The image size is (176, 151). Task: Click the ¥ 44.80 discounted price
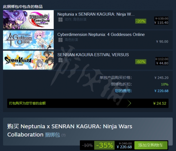162,63
